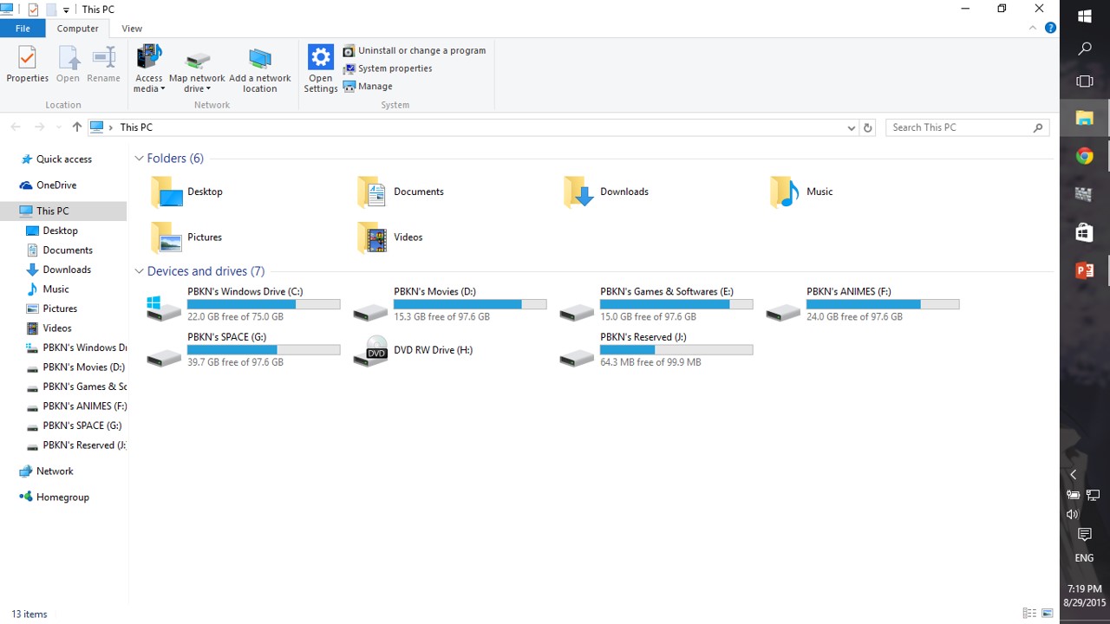Collapse the ribbon with the chevron
Image resolution: width=1110 pixels, height=624 pixels.
click(x=1033, y=28)
